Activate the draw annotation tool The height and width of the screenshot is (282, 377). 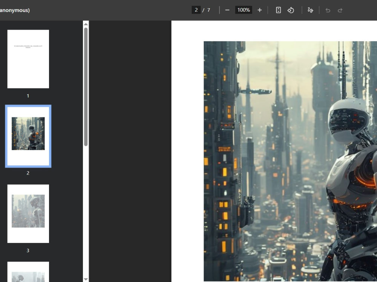click(x=310, y=10)
